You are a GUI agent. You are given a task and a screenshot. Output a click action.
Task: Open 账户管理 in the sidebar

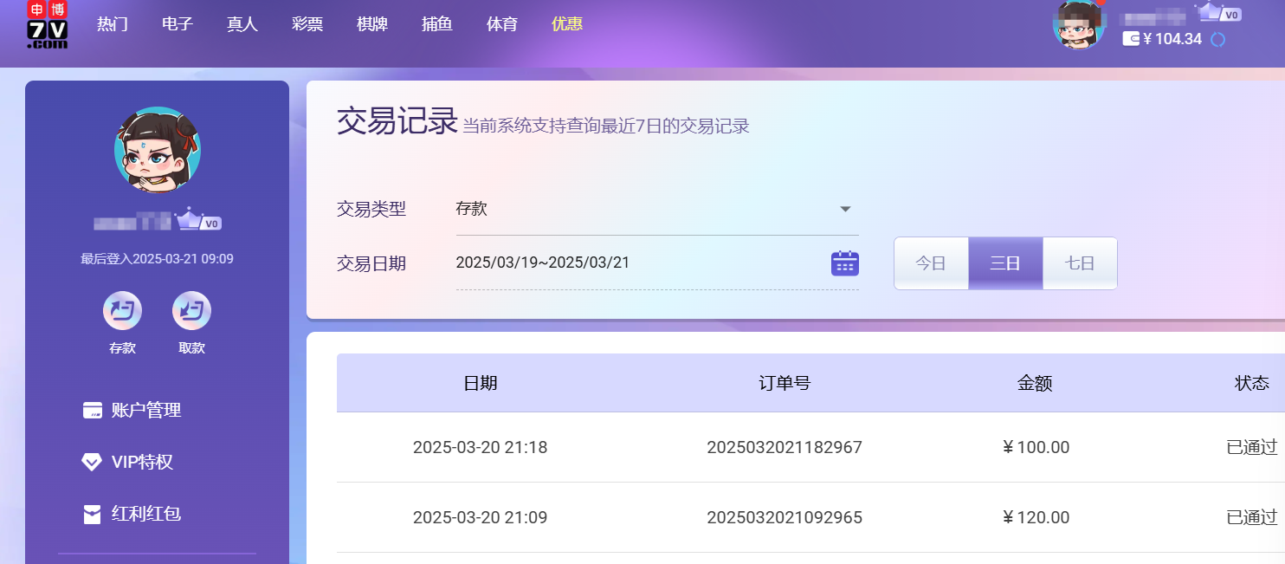pos(145,411)
